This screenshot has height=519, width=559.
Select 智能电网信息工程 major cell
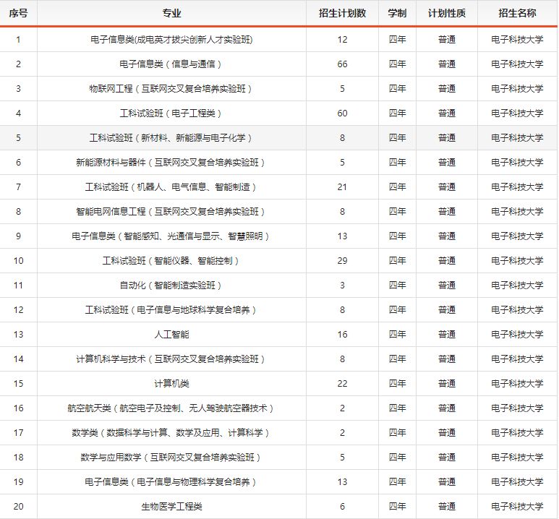pos(171,212)
